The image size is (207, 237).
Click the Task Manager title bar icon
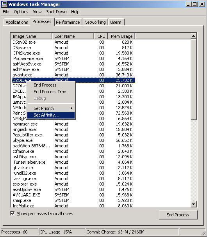4,4
